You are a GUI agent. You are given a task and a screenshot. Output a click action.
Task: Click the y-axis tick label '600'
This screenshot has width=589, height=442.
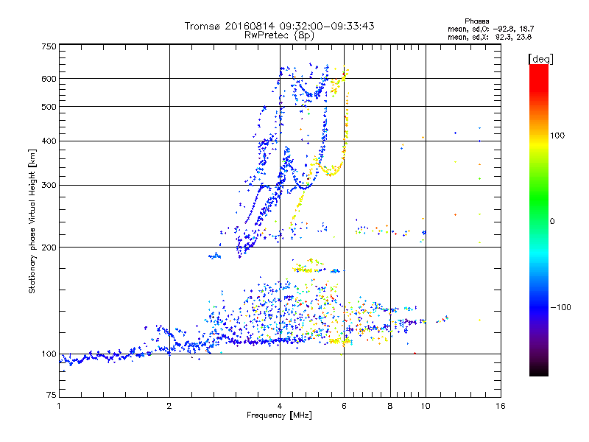tap(49, 79)
